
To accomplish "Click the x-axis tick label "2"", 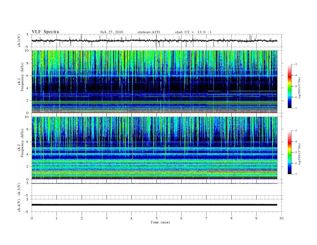I will (82, 218).
